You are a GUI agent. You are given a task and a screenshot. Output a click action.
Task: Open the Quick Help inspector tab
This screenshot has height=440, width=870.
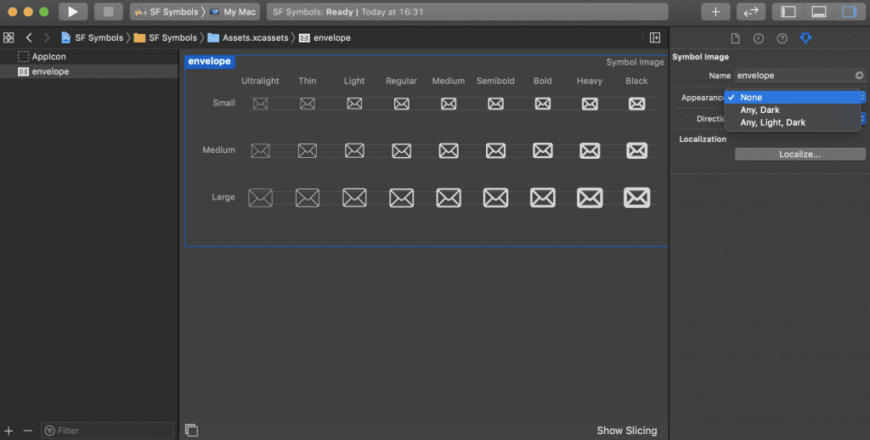click(x=782, y=38)
